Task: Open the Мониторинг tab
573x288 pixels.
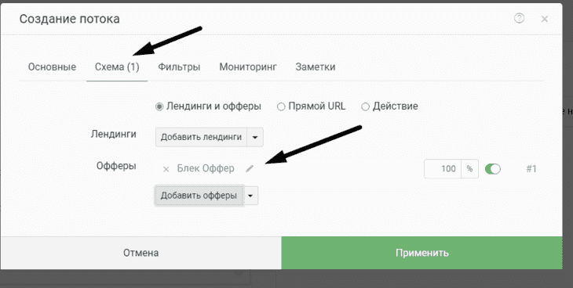Action: (248, 67)
